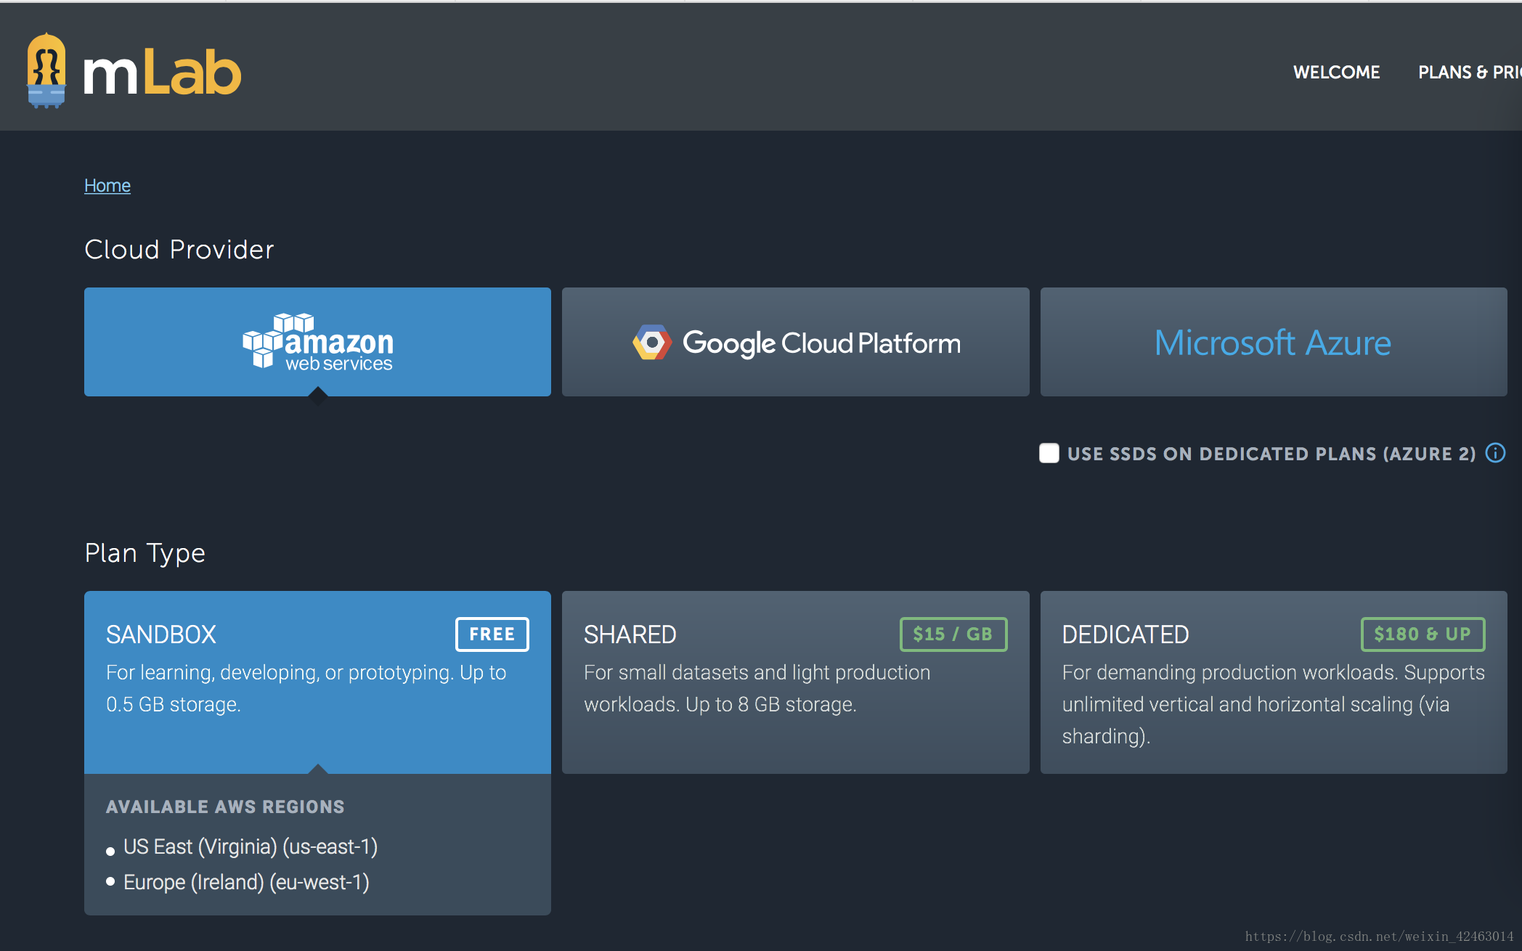This screenshot has width=1522, height=951.
Task: Expand the Shared plan details card
Action: (795, 682)
